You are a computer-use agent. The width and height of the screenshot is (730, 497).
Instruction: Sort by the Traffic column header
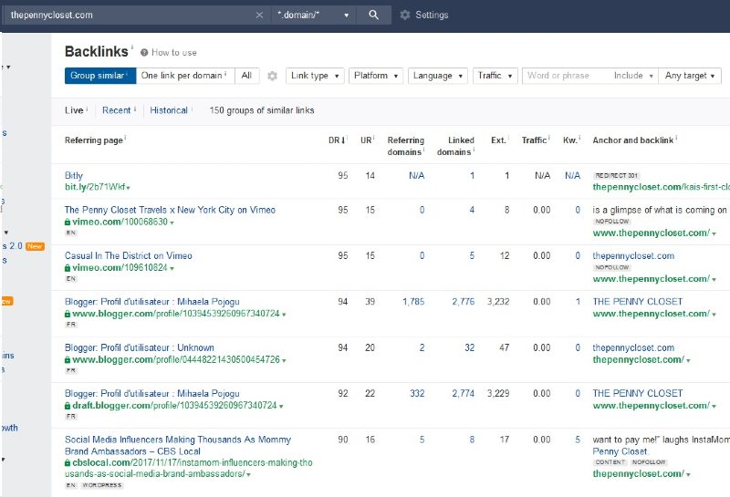point(534,140)
